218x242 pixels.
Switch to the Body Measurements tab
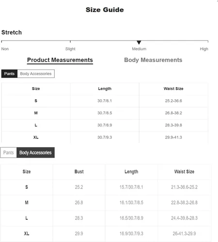pyautogui.click(x=153, y=60)
